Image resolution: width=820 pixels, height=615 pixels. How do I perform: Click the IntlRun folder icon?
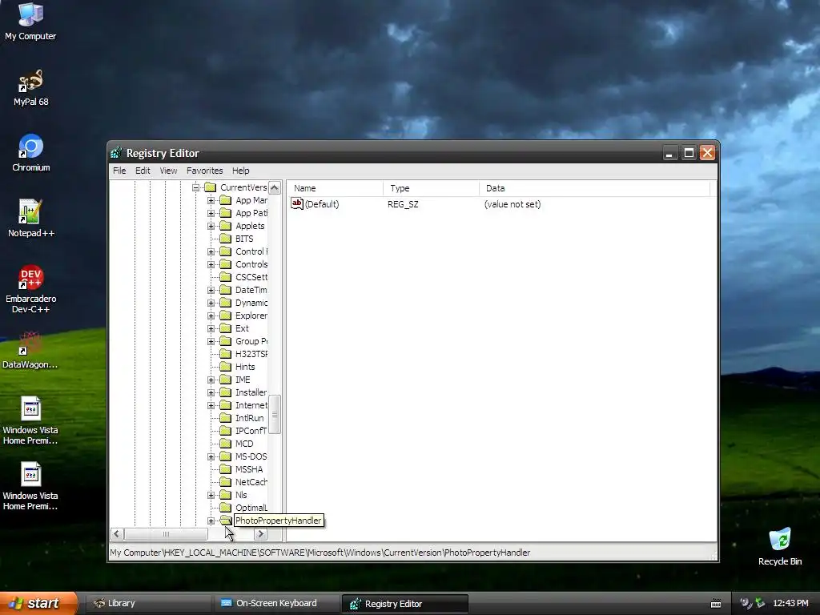225,418
